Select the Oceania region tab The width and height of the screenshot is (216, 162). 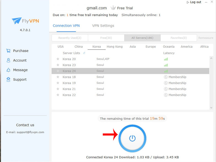[x=169, y=47]
